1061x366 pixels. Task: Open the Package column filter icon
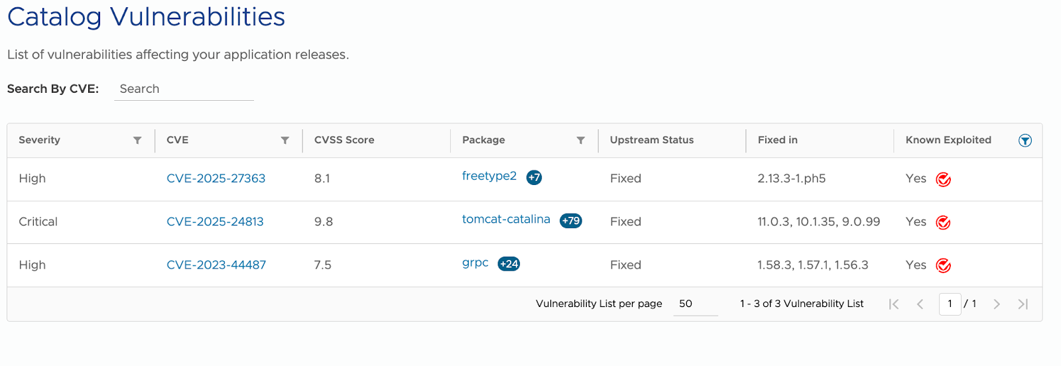[x=581, y=141]
